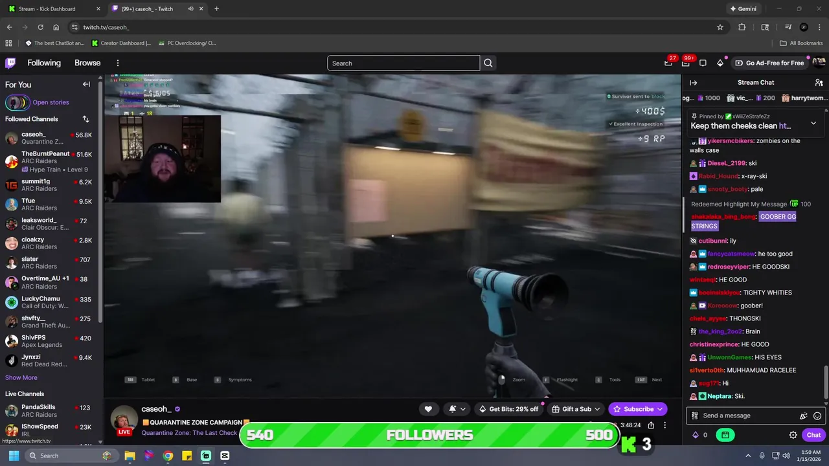Viewport: 829px width, 466px height.
Task: Click the stream video player
Action: (x=392, y=236)
